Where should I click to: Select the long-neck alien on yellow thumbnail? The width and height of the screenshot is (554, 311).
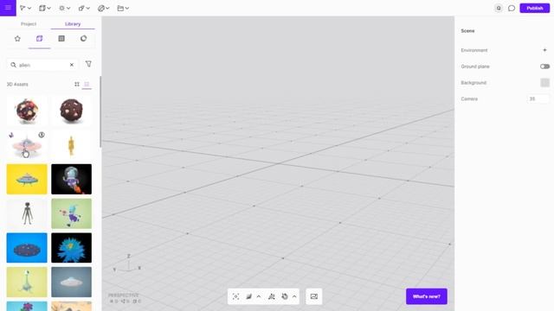pyautogui.click(x=27, y=282)
